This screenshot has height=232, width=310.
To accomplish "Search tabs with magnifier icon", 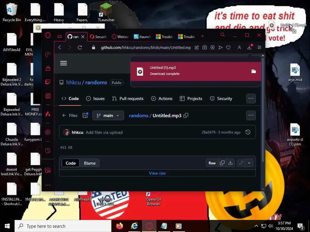I will pos(223,35).
